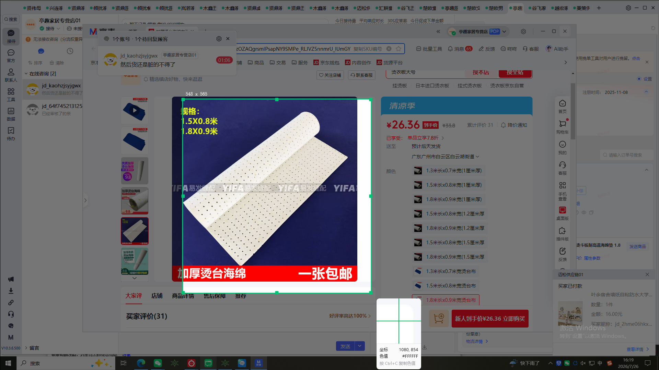Open the 大家评 reviews tab
659x370 pixels.
point(134,296)
